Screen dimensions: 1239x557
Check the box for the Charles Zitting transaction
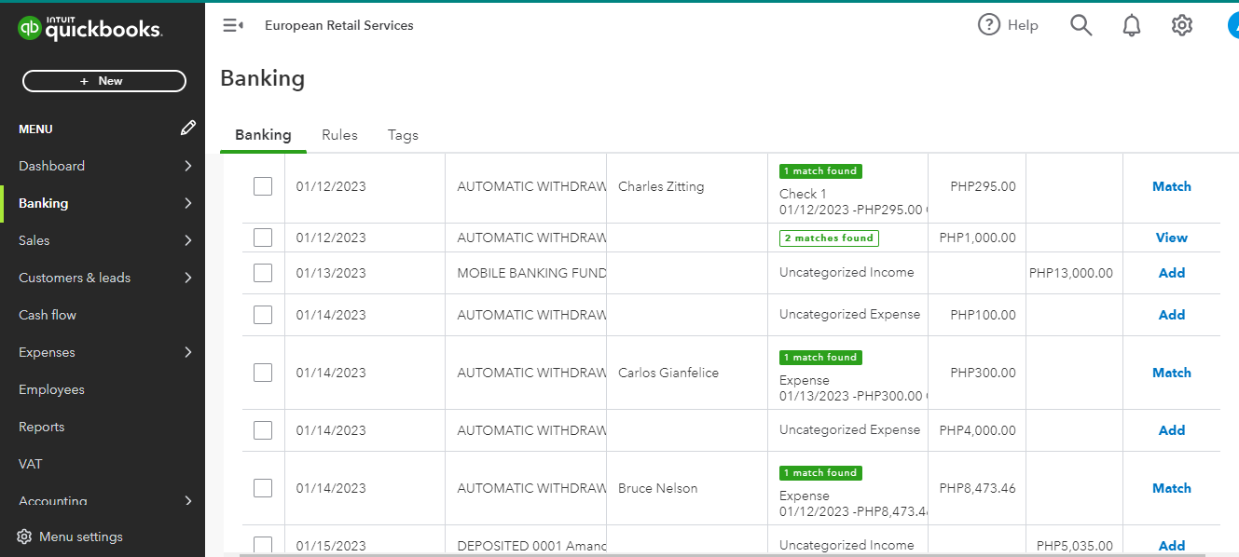263,186
